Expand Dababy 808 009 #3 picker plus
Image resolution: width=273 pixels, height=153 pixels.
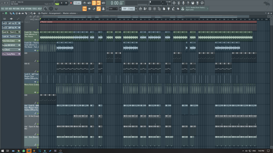pos(19,45)
